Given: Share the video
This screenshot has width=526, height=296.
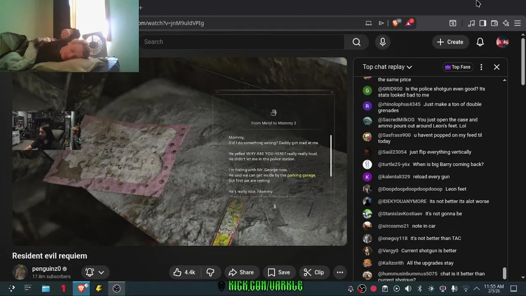Looking at the screenshot, I should [241, 272].
